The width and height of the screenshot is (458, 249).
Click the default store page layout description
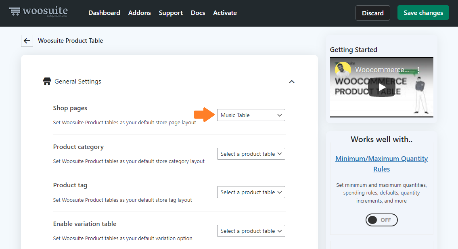pyautogui.click(x=124, y=122)
